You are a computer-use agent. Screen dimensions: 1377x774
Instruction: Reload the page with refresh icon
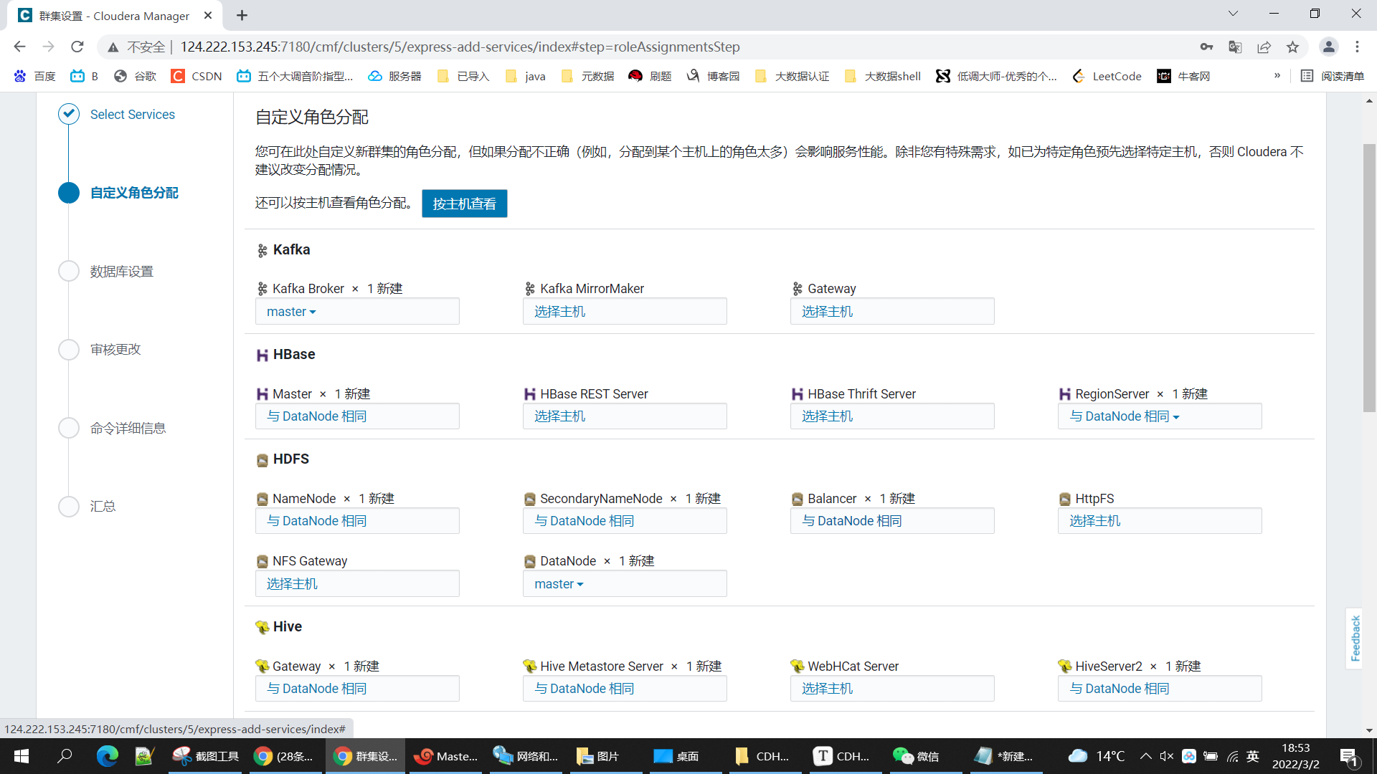click(77, 47)
